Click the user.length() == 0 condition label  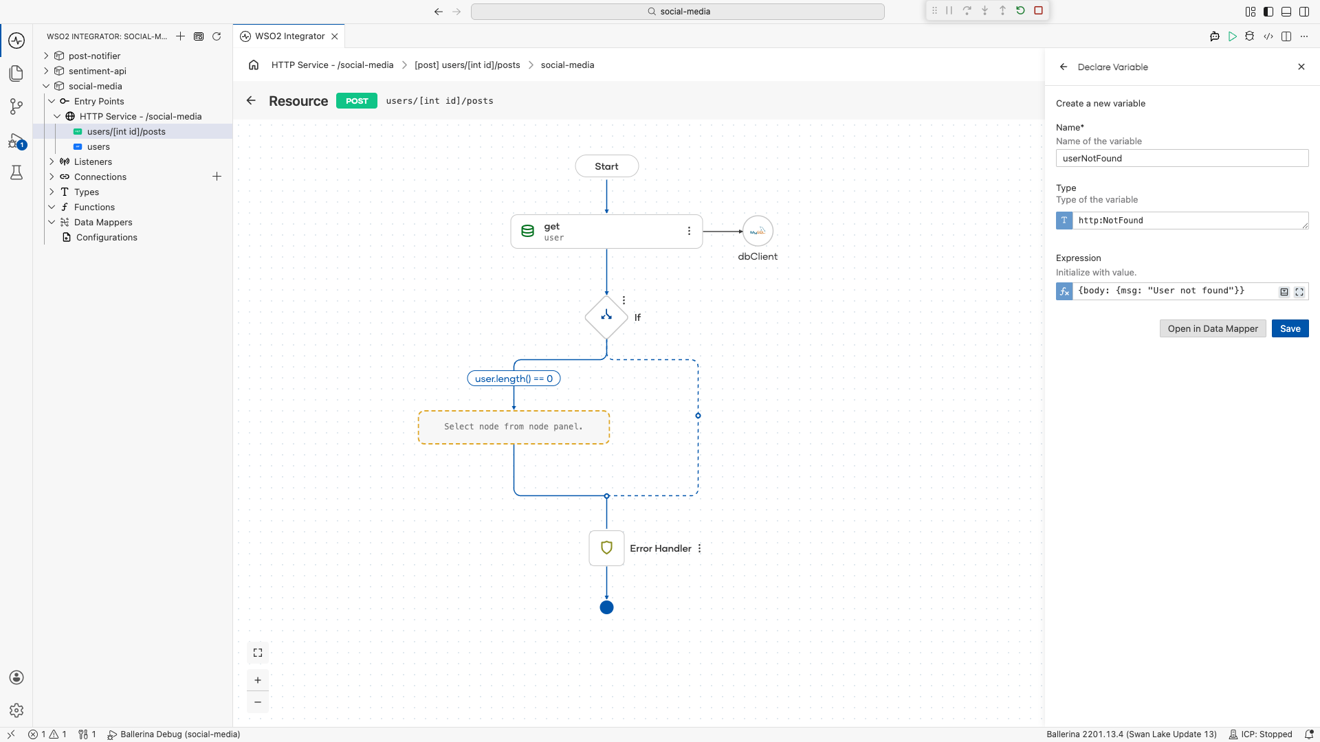pos(514,379)
